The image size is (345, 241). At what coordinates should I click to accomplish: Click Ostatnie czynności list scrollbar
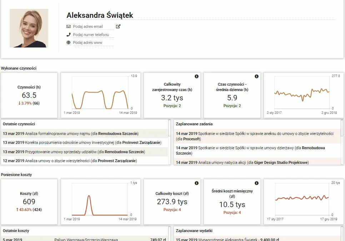(169, 128)
